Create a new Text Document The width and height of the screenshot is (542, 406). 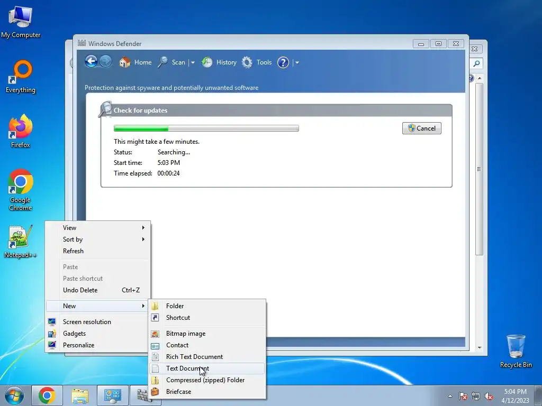(x=207, y=368)
